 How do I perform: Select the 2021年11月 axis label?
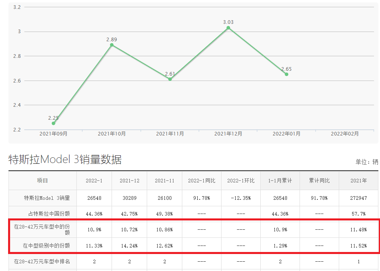tap(170, 134)
